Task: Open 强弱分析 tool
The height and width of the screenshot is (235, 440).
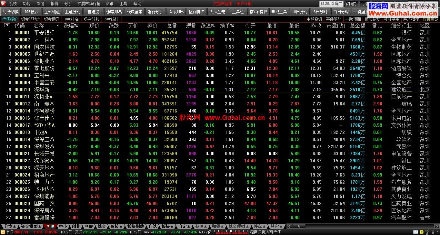Action: [155, 12]
